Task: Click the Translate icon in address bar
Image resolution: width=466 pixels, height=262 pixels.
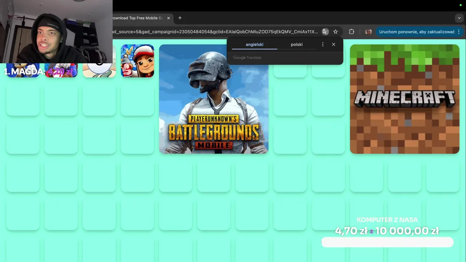Action: [325, 32]
